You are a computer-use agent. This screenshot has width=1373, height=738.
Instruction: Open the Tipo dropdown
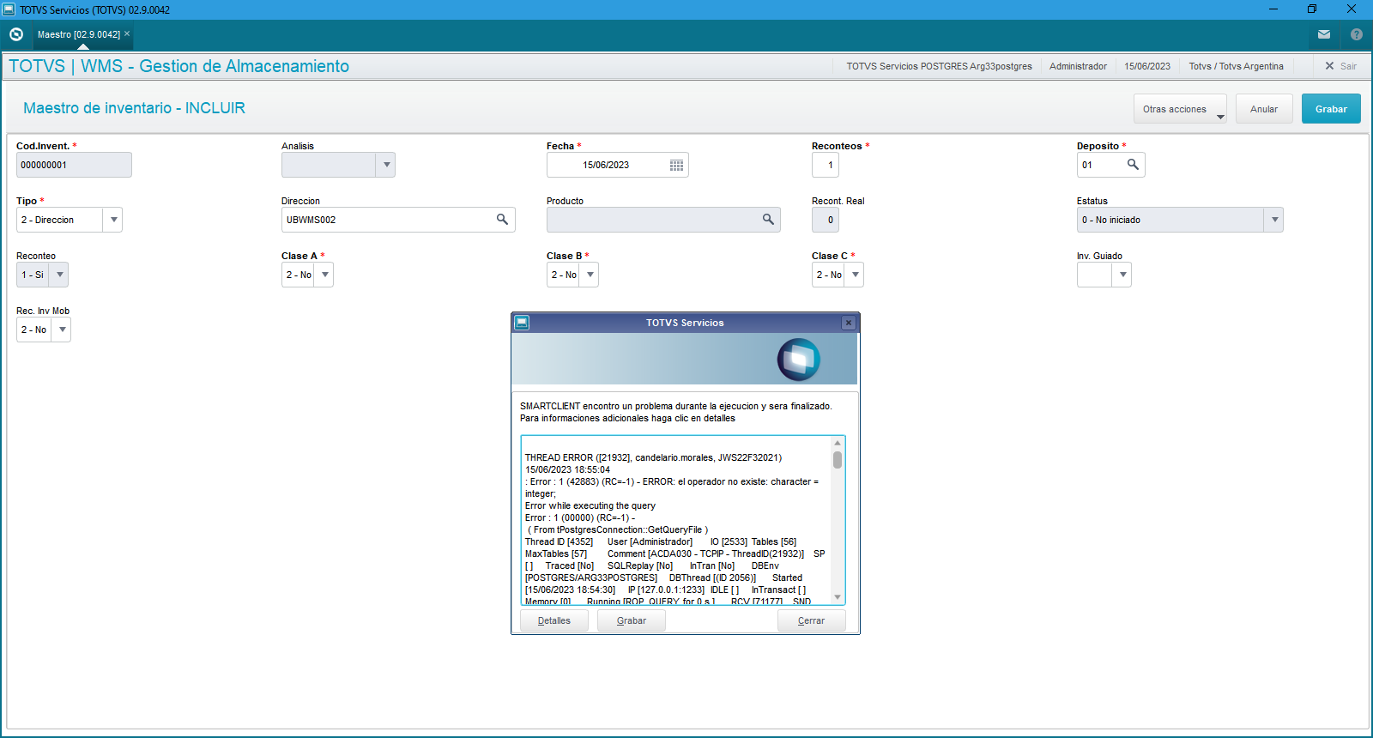(x=113, y=220)
